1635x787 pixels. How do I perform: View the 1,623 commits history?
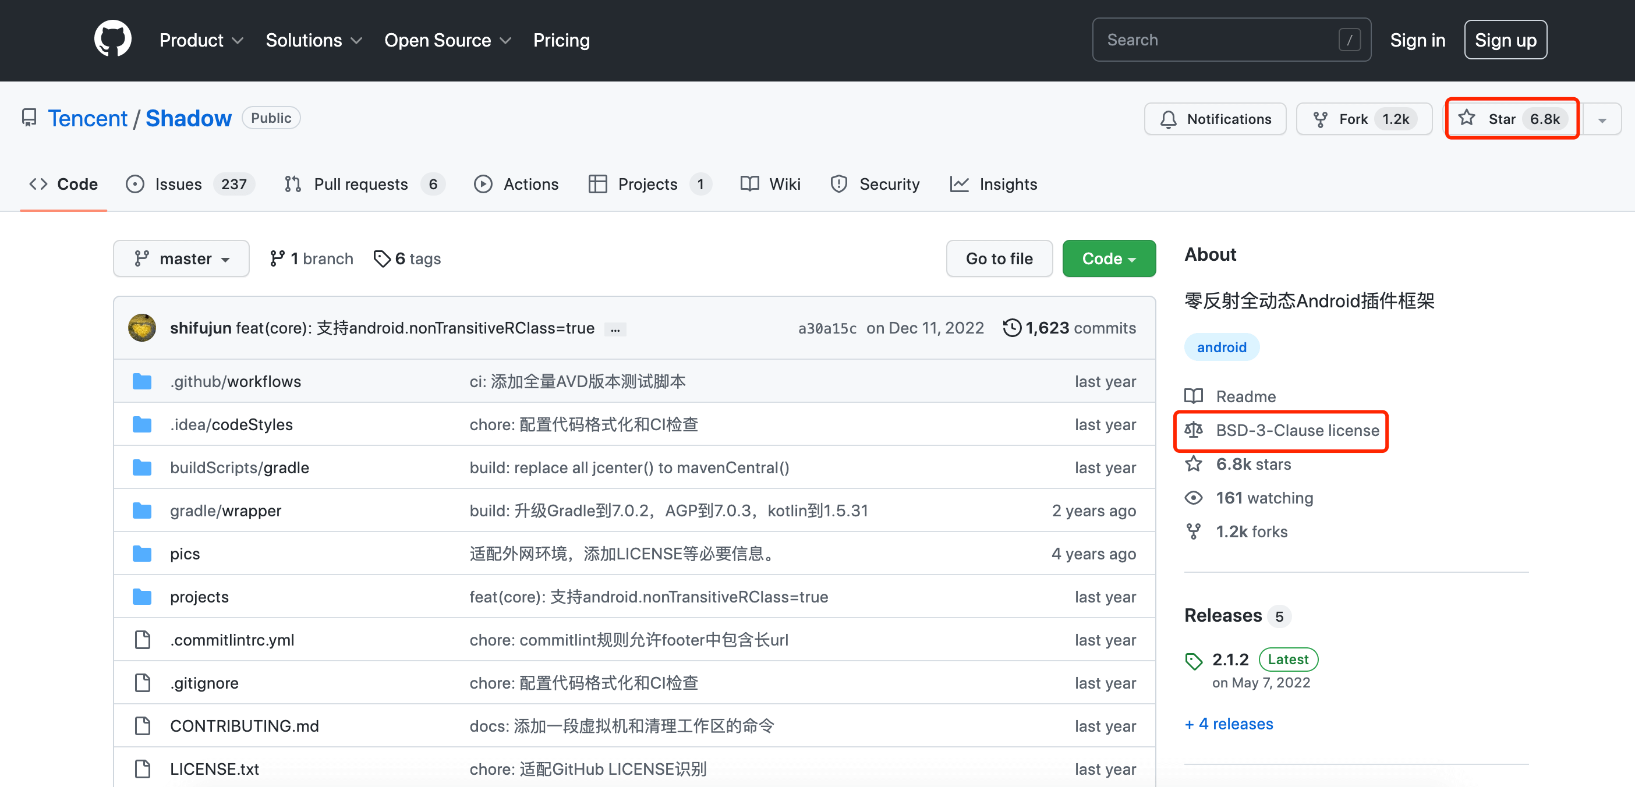[1070, 328]
